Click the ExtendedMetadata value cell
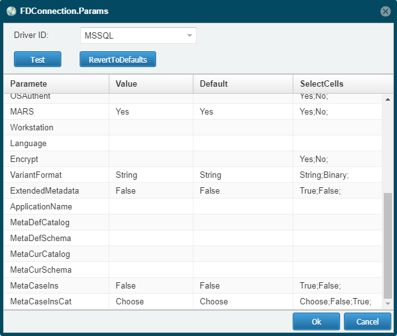This screenshot has width=397, height=336. coord(151,190)
